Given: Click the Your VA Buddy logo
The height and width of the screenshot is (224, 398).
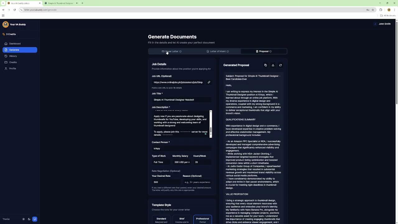Looking at the screenshot, I should pyautogui.click(x=6, y=24).
